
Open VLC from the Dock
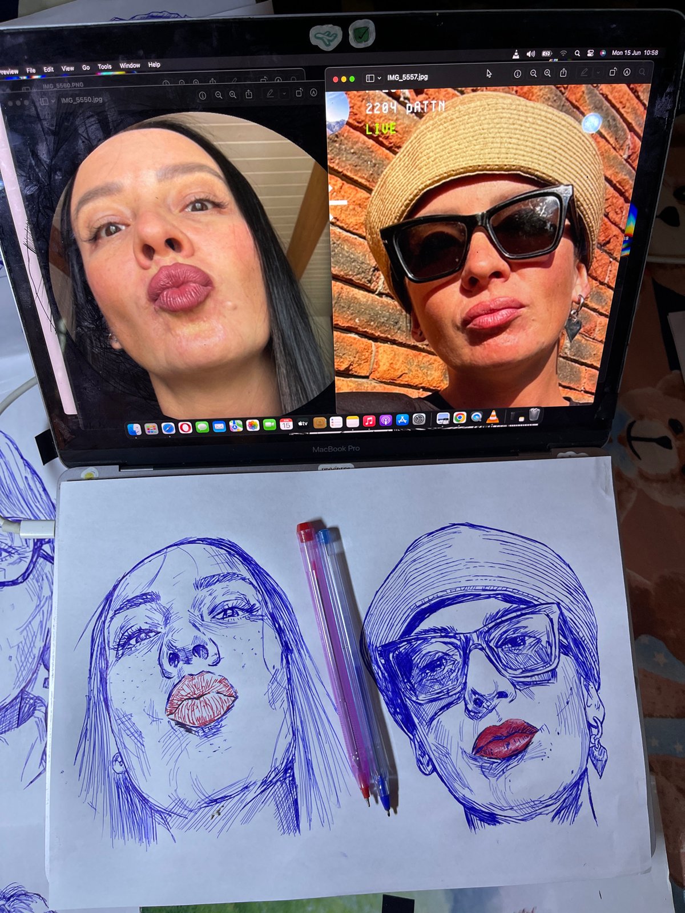click(492, 417)
